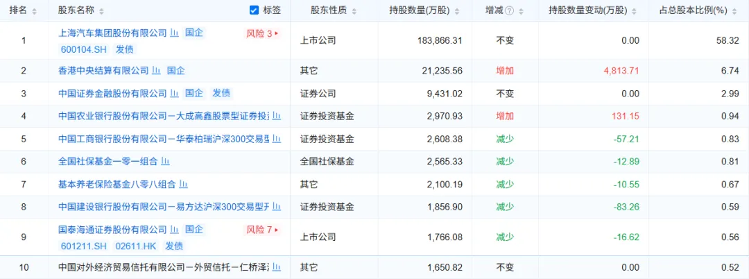Open equity chart icon for 上海汽车集团股份有限公司
The image size is (749, 279).
[x=174, y=33]
